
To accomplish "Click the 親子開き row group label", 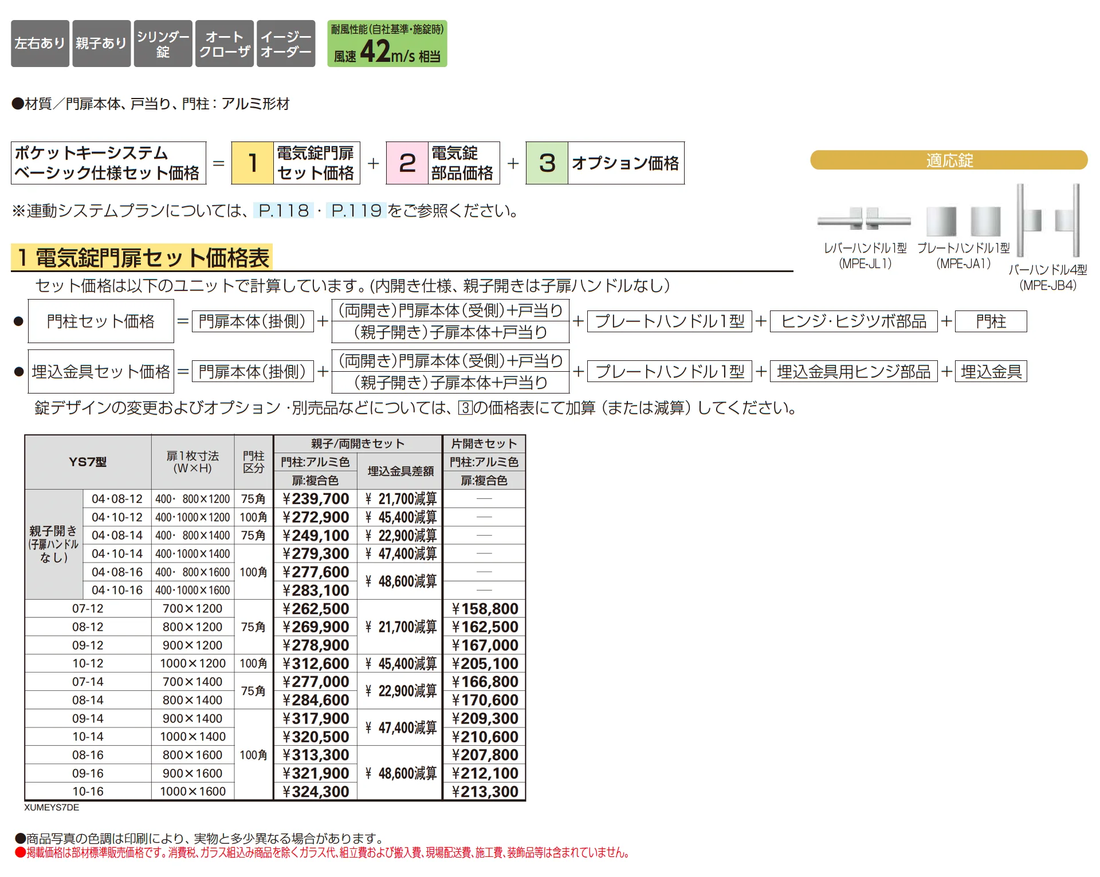I will coord(54,544).
